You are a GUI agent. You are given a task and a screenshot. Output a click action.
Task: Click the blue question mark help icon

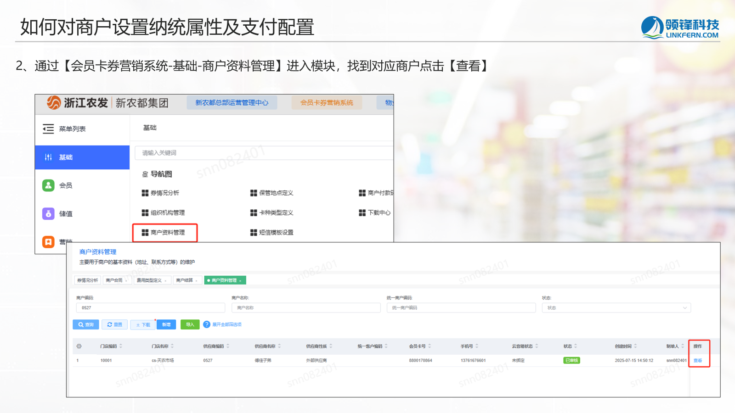point(207,324)
